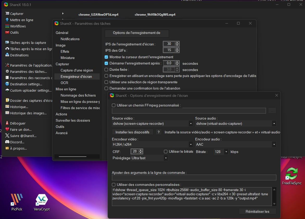Toggle Démarrer l'enregistrement après checkbox
Image resolution: width=305 pixels, height=219 pixels.
point(106,63)
